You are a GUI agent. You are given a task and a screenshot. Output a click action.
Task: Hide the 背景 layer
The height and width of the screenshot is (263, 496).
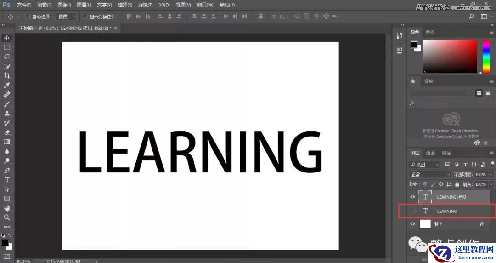pyautogui.click(x=412, y=224)
